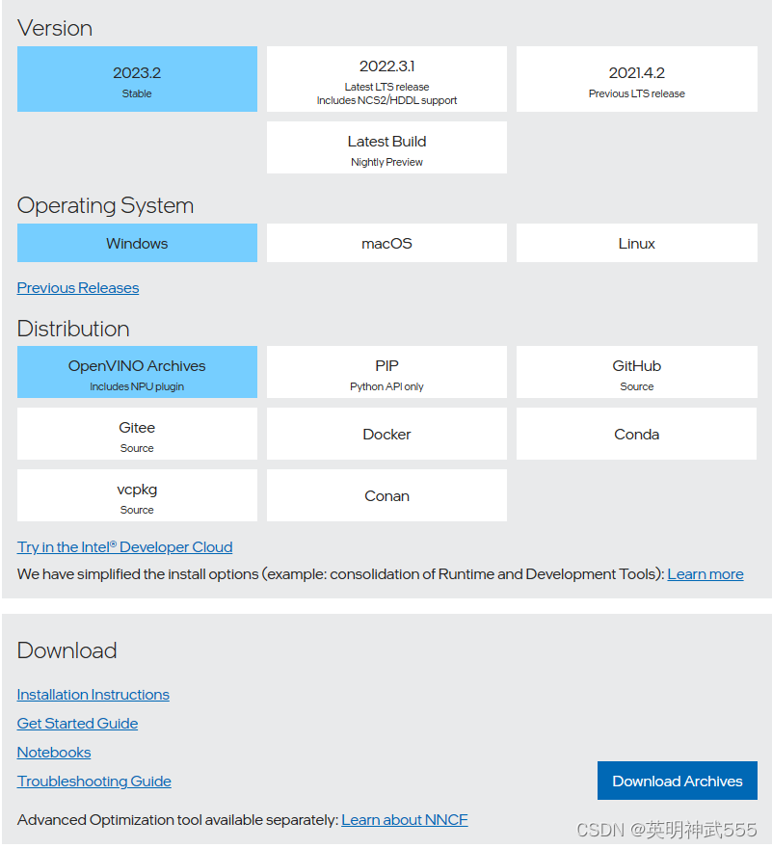Select Latest Build Nightly Preview
The width and height of the screenshot is (772, 848).
[x=386, y=147]
